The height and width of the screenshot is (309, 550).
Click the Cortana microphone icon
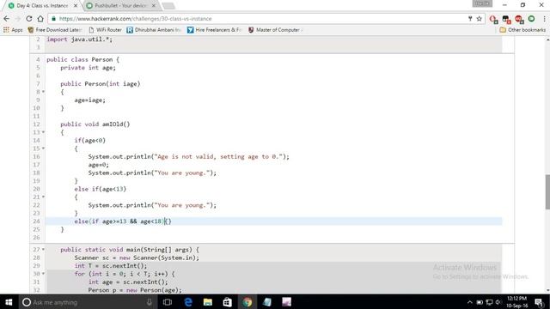click(149, 302)
